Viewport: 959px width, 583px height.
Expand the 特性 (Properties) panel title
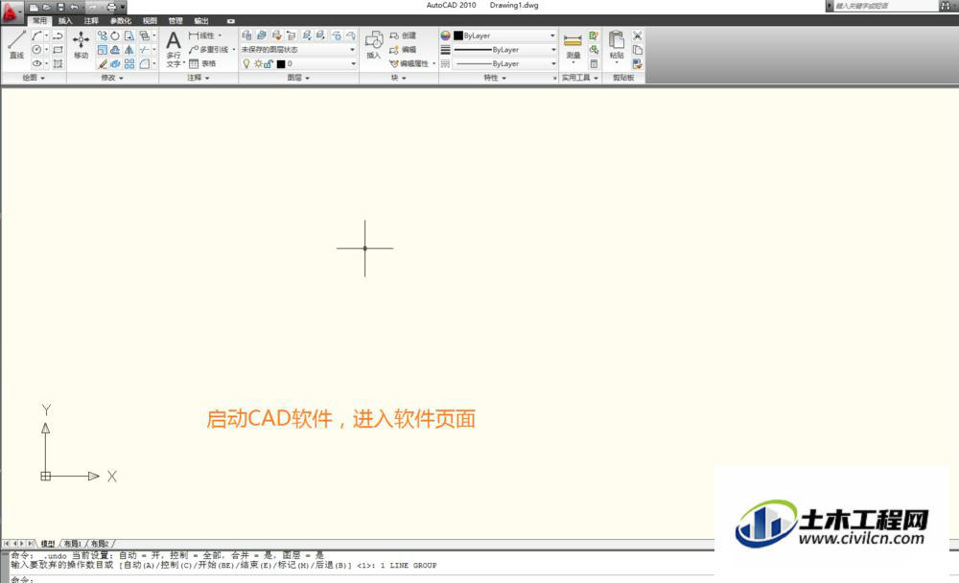495,78
